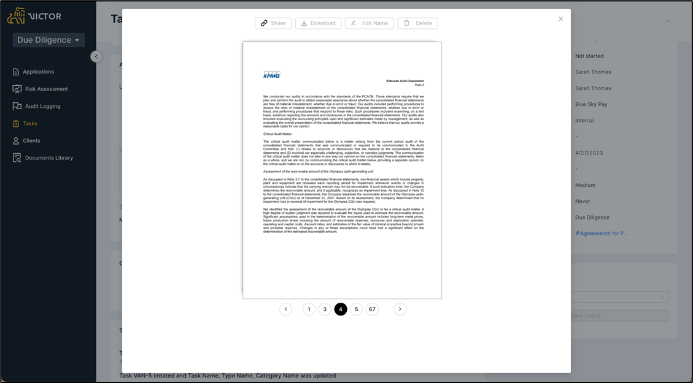693x383 pixels.
Task: Open the status dropdown behind dialog
Action: [619, 297]
